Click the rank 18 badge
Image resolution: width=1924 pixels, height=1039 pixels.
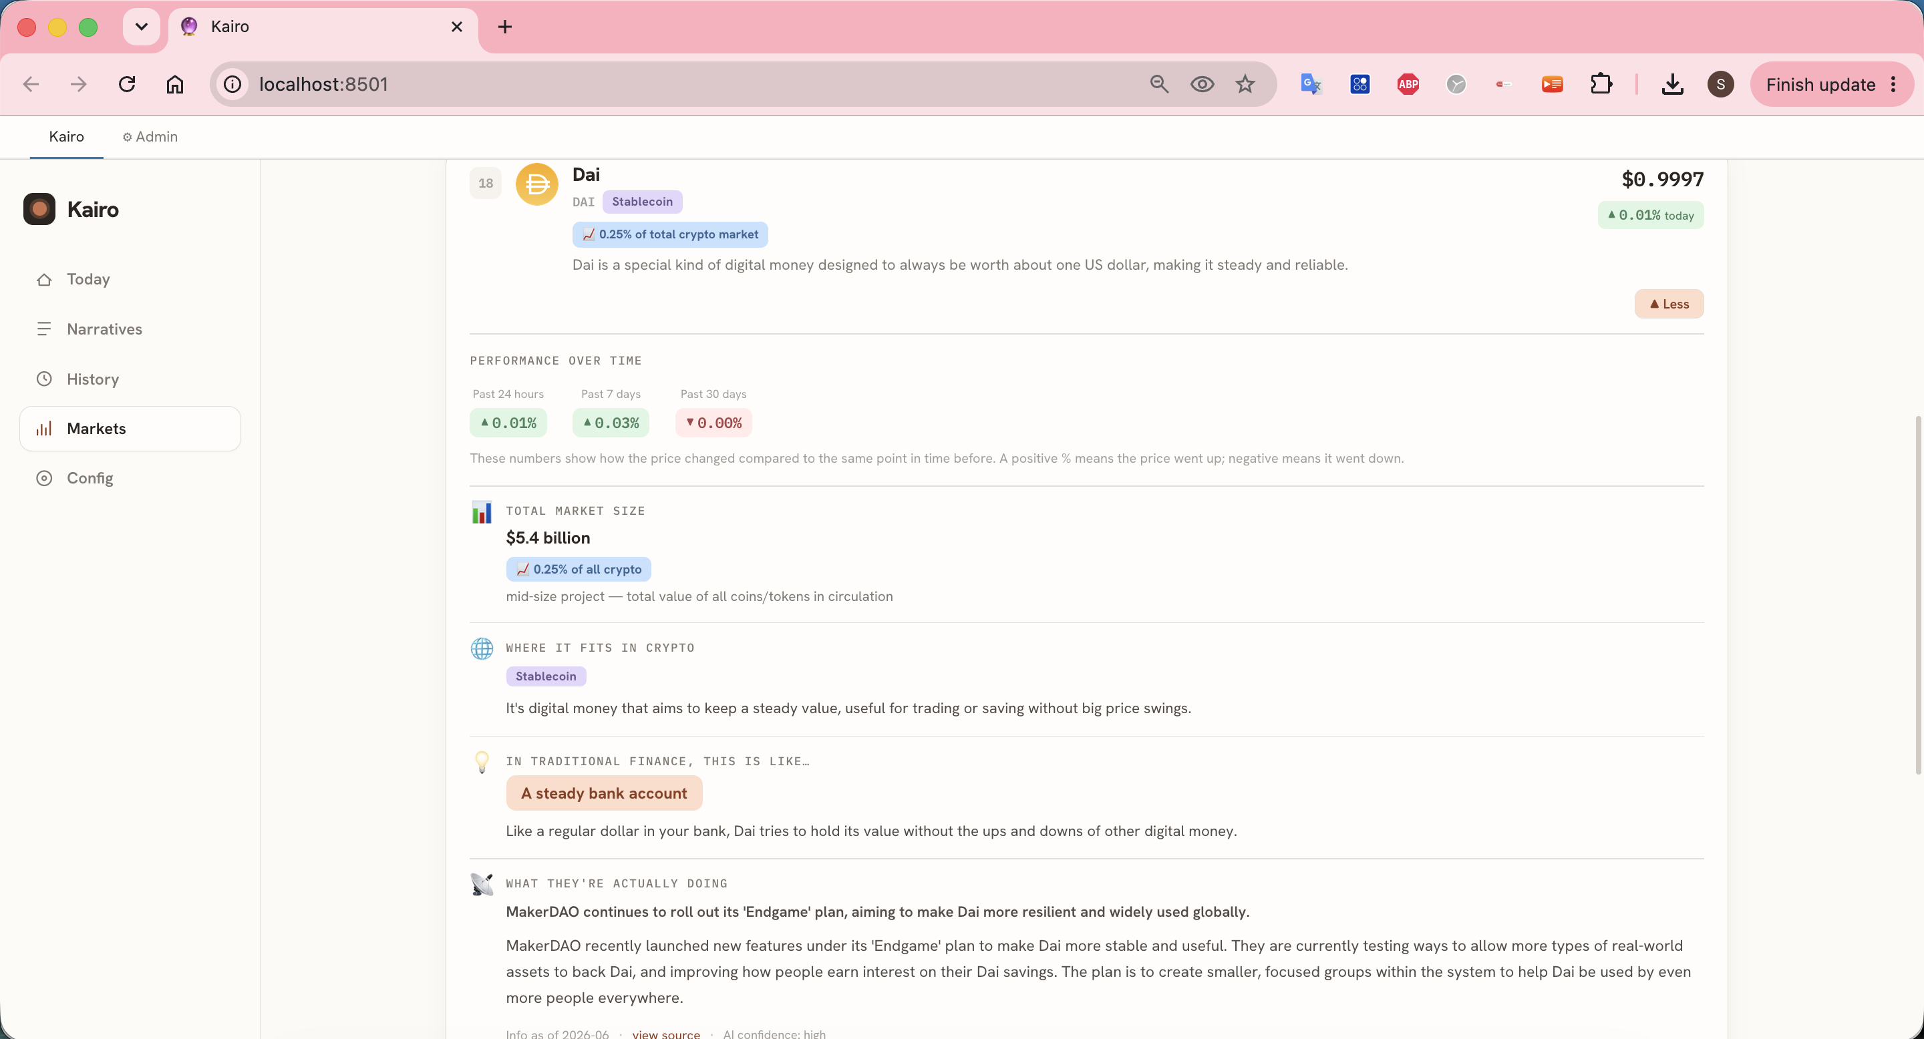486,184
